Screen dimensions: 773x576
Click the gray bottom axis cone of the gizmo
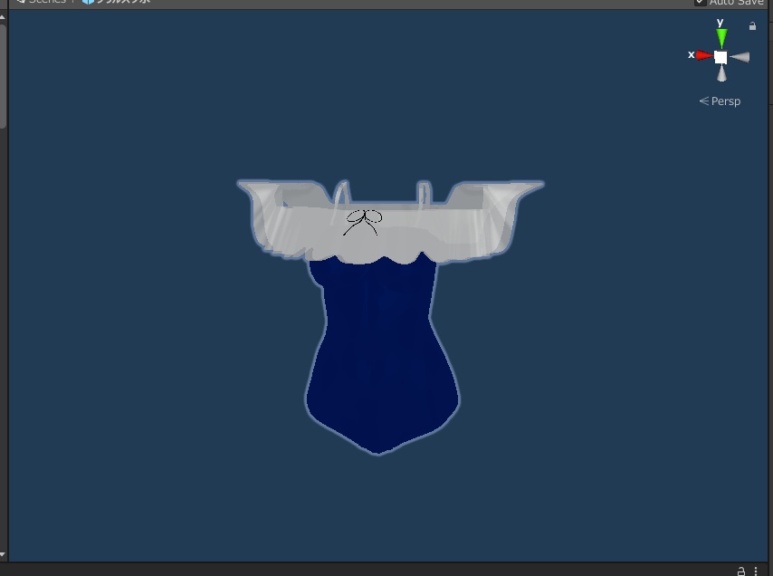click(x=721, y=74)
